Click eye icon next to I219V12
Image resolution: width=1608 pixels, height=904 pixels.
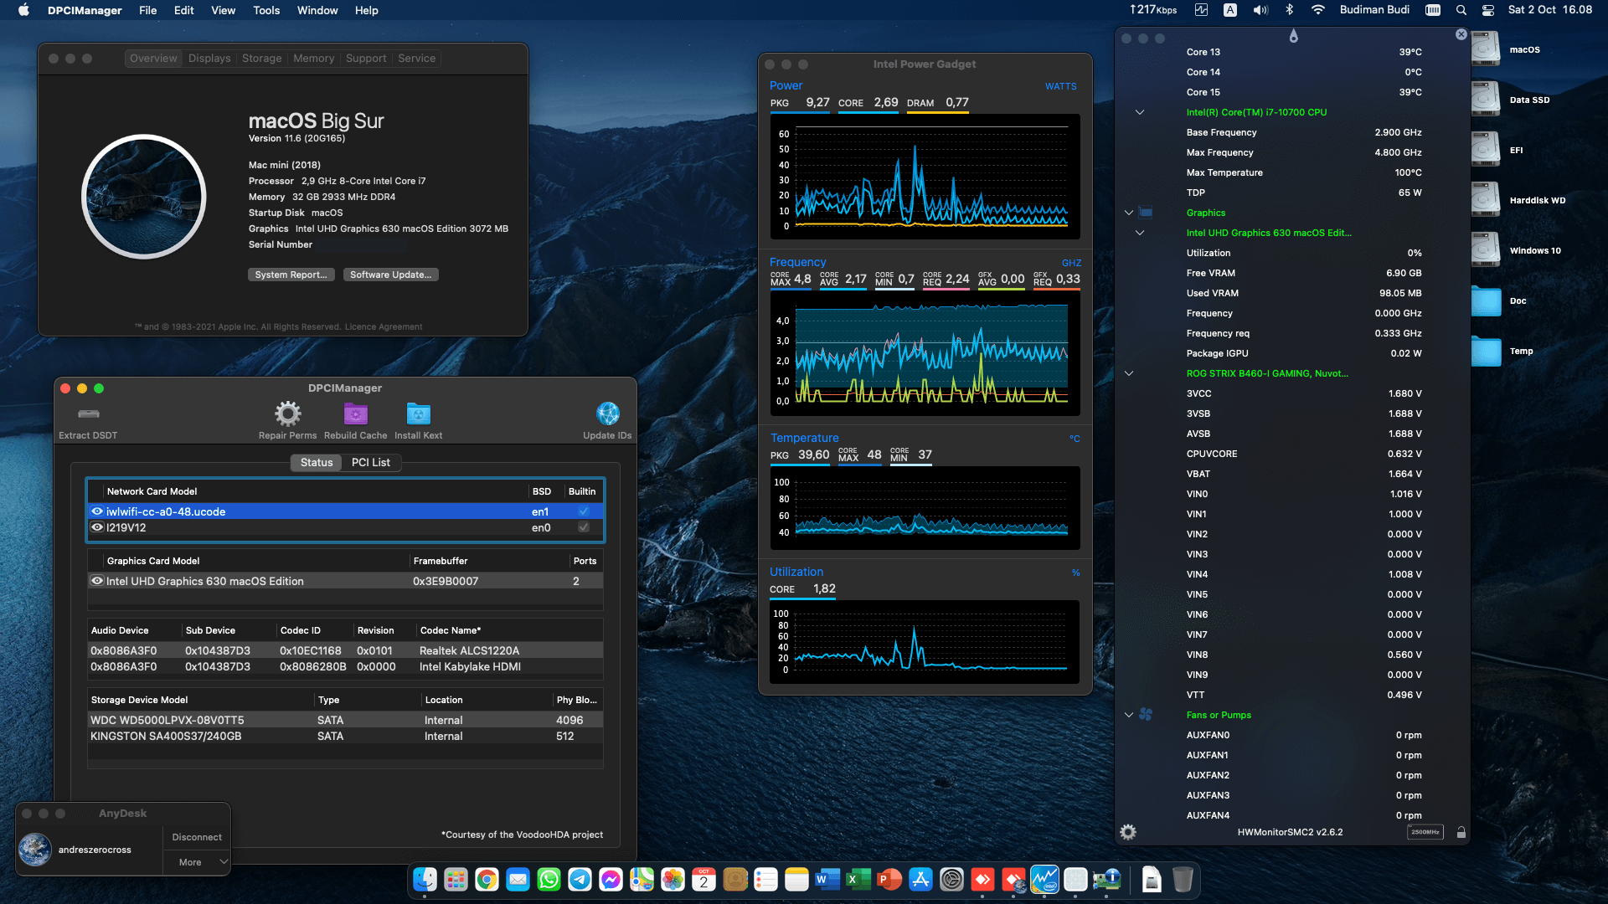click(x=97, y=527)
